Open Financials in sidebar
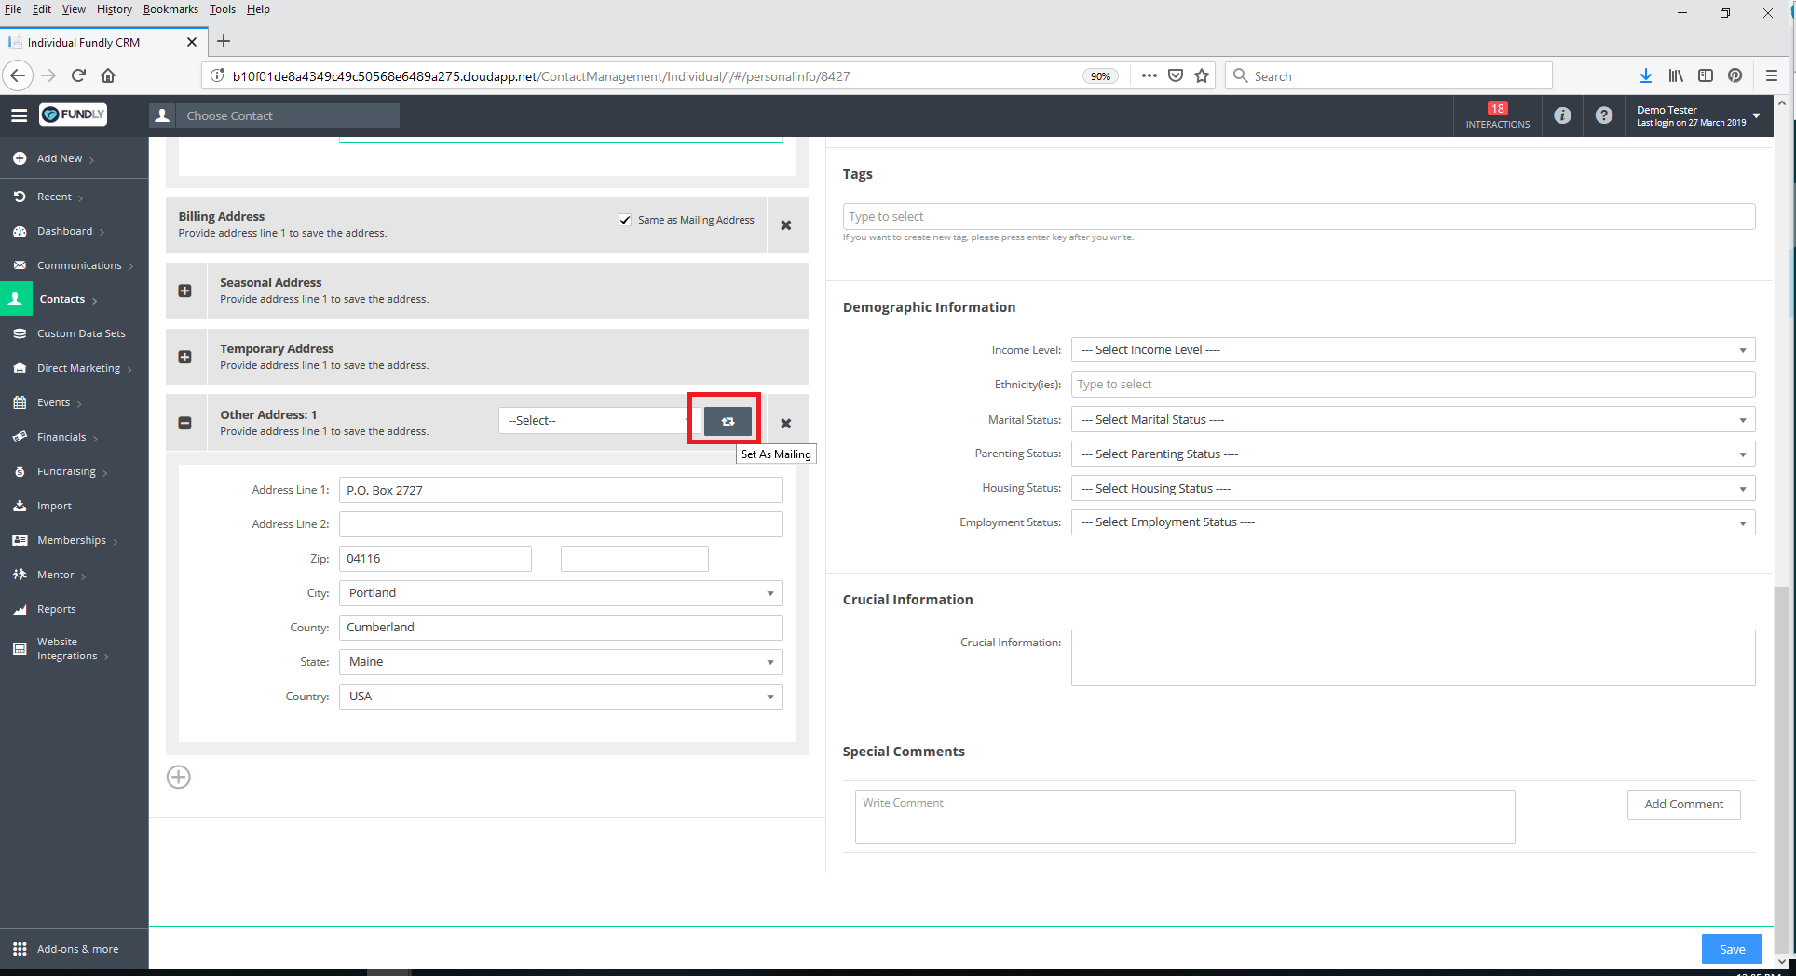 pyautogui.click(x=61, y=437)
